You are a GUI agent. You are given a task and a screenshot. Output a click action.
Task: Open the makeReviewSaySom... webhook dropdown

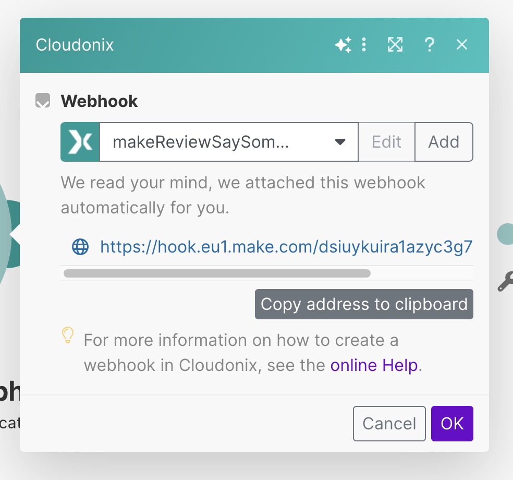(x=219, y=142)
